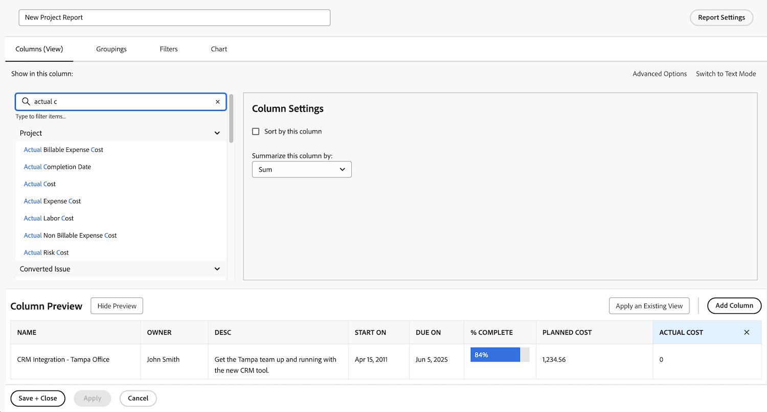Collapse the Project category list
Screen dimensions: 767x412
(217, 133)
